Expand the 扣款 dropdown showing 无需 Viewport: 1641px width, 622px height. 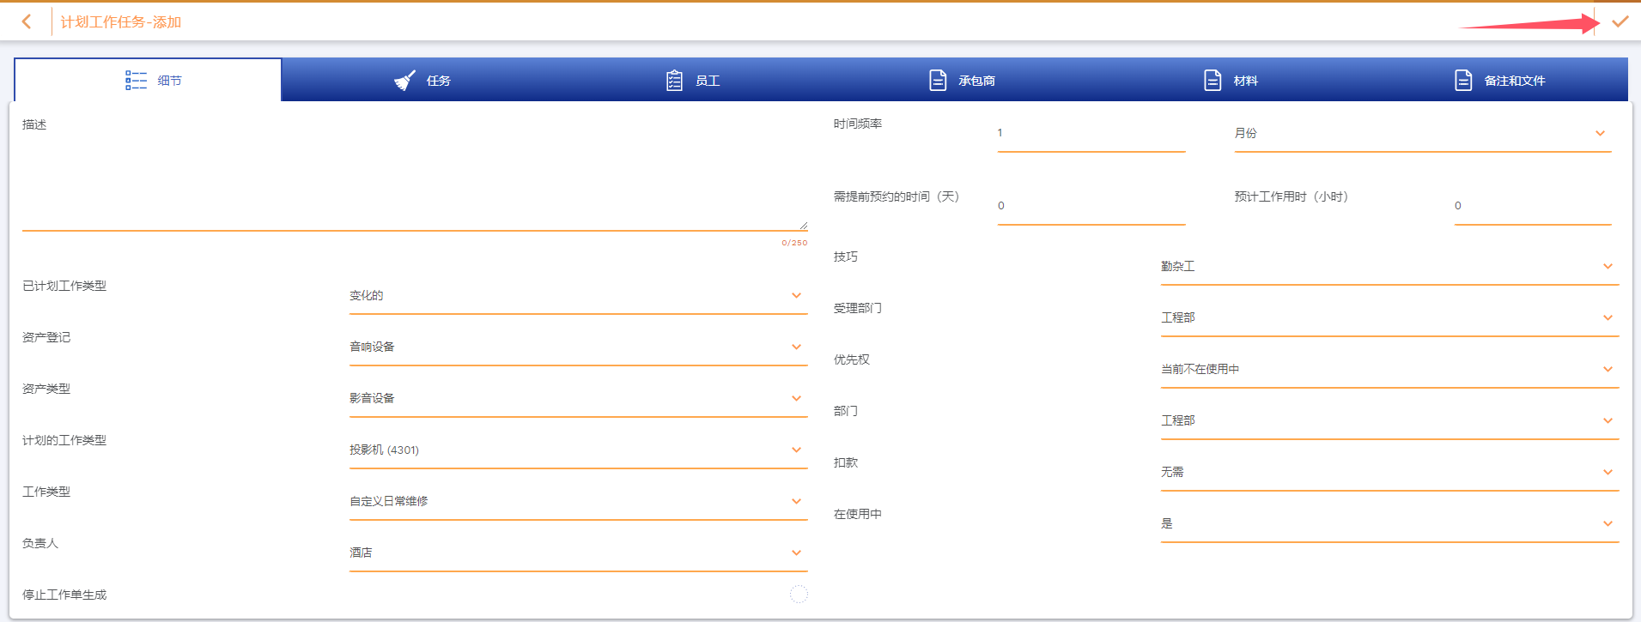(x=1389, y=473)
